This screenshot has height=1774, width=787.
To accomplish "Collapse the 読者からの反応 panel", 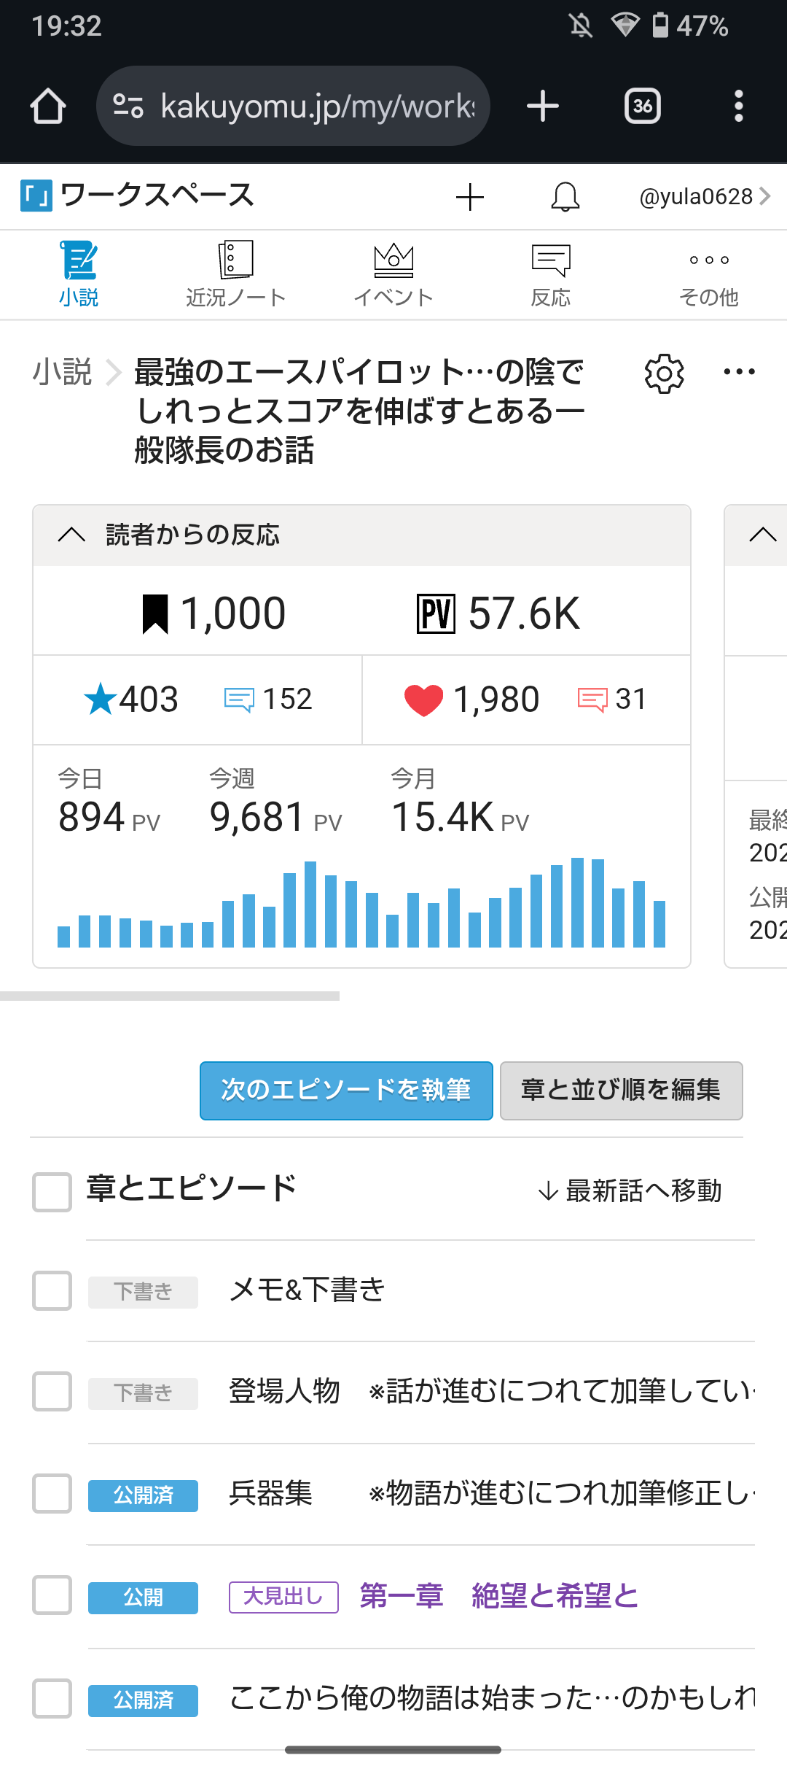I will pos(71,535).
